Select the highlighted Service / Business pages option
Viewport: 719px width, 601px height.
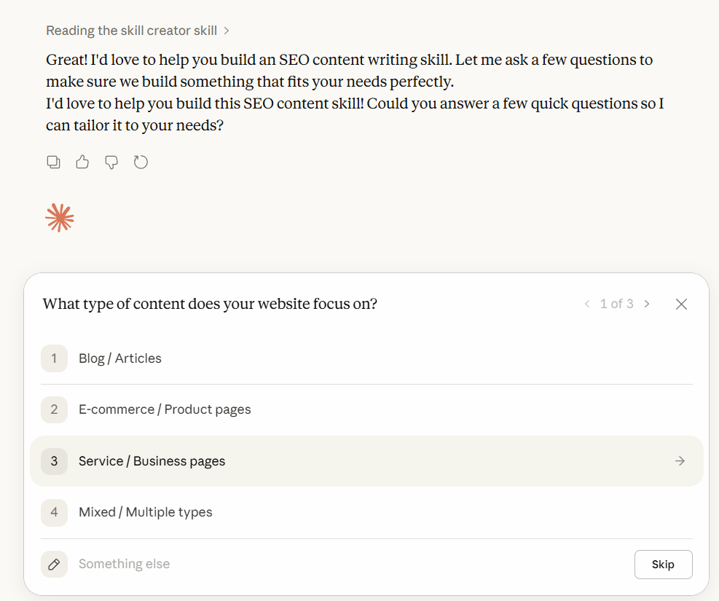click(152, 460)
